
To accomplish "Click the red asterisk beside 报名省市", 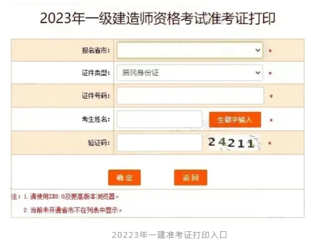I will pos(270,51).
